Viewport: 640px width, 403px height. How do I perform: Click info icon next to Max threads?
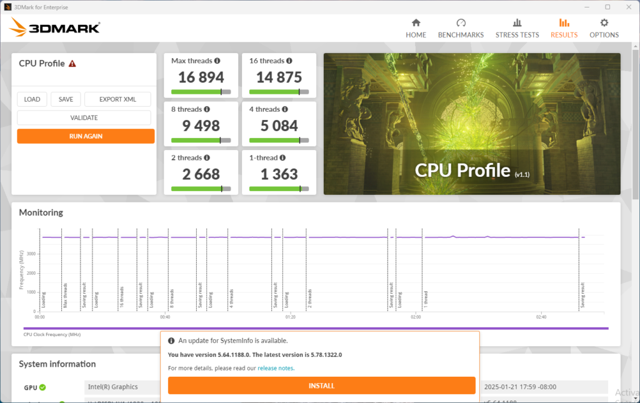point(217,61)
